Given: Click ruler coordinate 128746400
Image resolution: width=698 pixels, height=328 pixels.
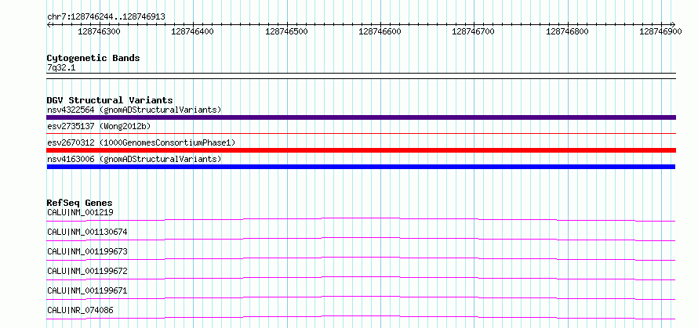Looking at the screenshot, I should [192, 31].
